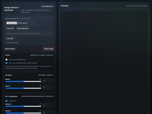Click the '3D / Perspective' section title
The height and width of the screenshot is (114, 152).
click(12, 96)
